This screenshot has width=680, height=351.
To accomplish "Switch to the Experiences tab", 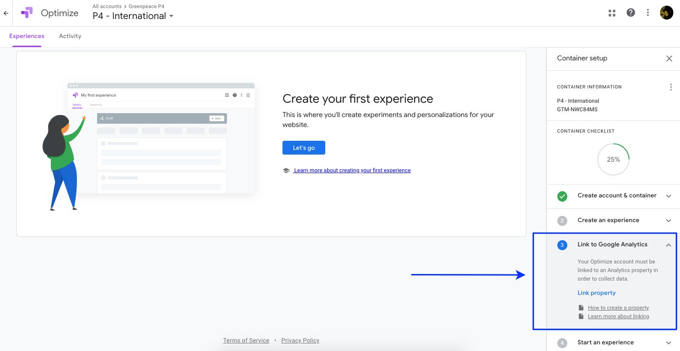I will point(27,36).
